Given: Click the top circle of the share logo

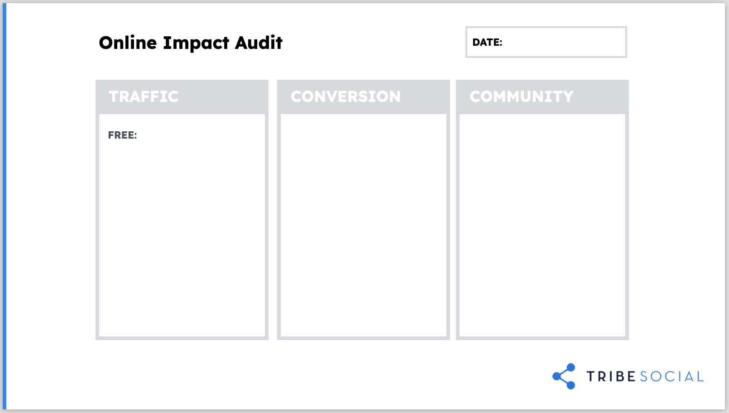Looking at the screenshot, I should (x=571, y=367).
